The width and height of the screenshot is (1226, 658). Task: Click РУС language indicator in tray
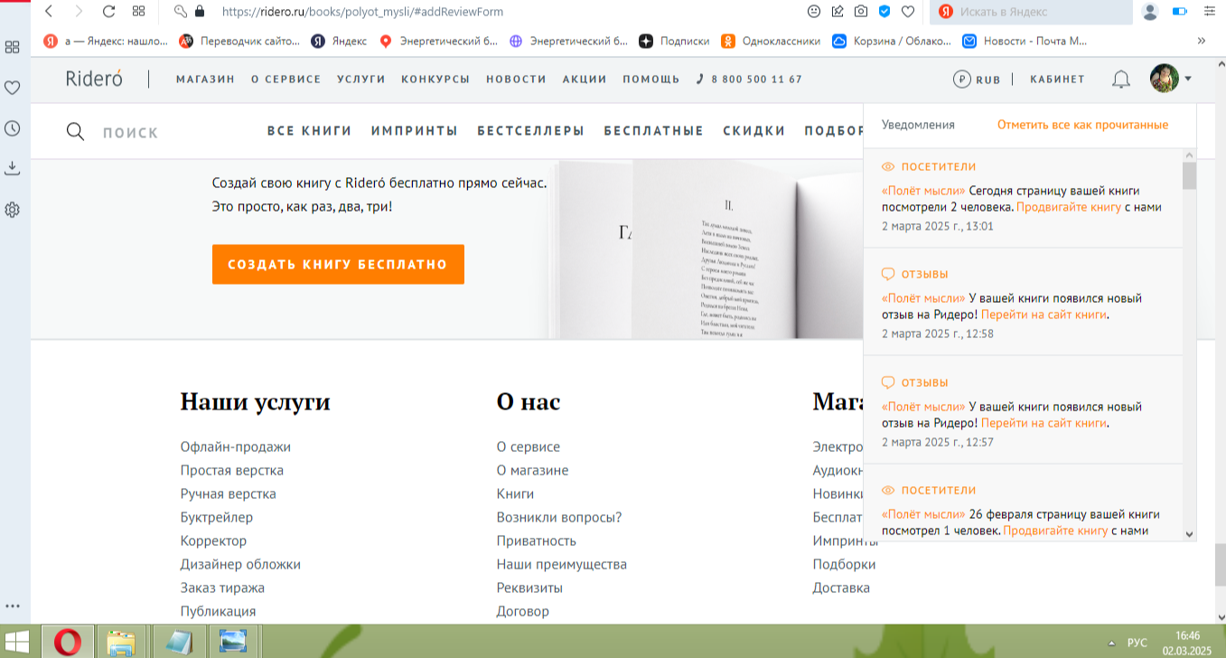pyautogui.click(x=1137, y=643)
